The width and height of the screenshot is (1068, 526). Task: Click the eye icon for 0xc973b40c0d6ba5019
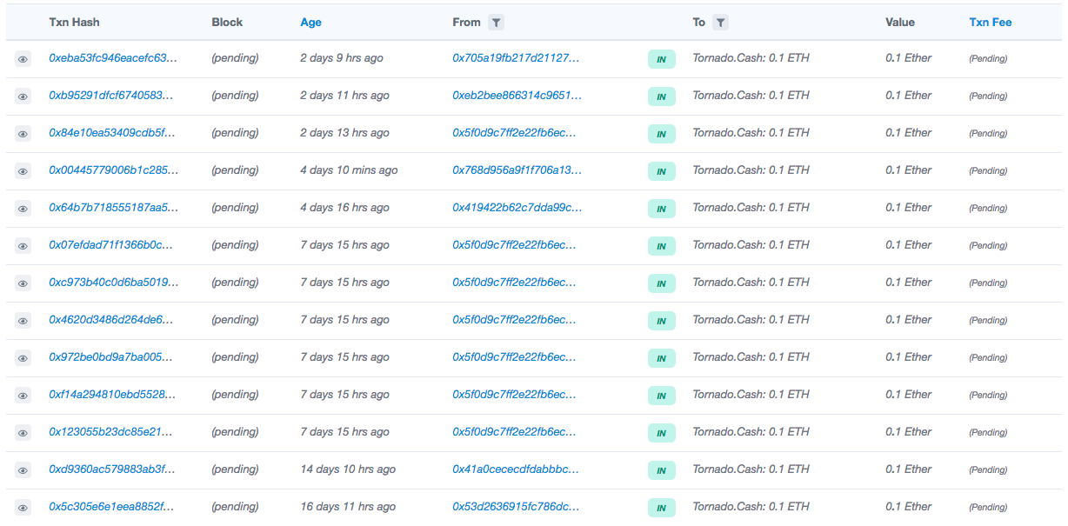(x=23, y=283)
